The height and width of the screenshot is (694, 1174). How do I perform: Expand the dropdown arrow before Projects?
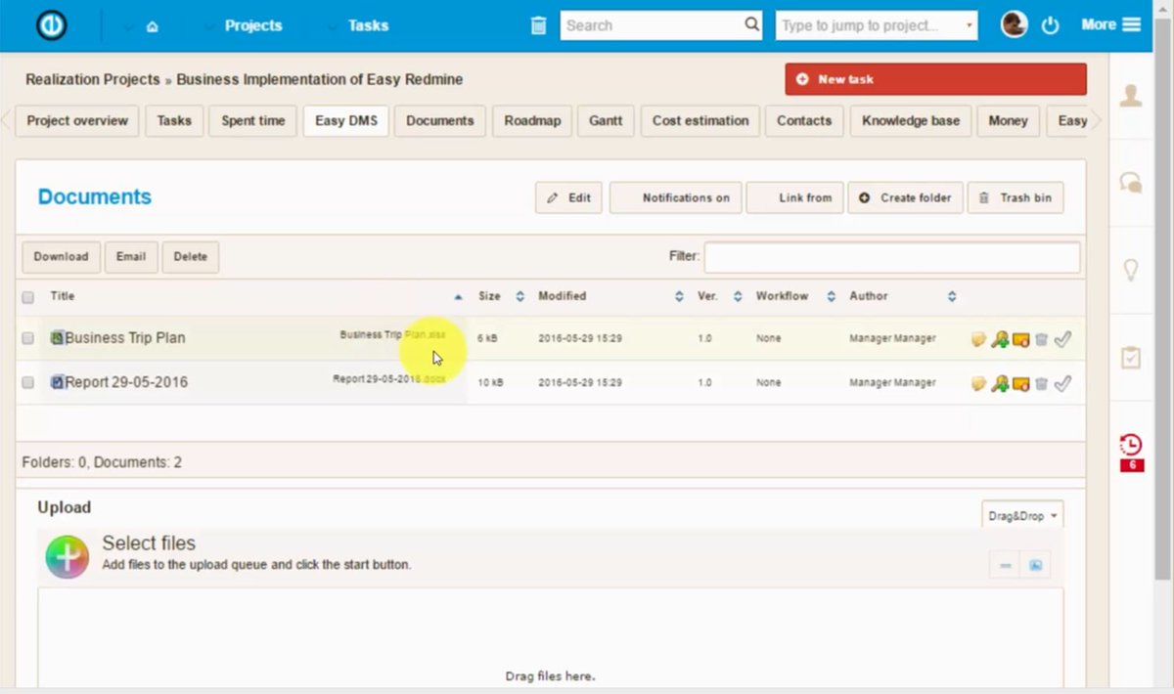click(210, 26)
